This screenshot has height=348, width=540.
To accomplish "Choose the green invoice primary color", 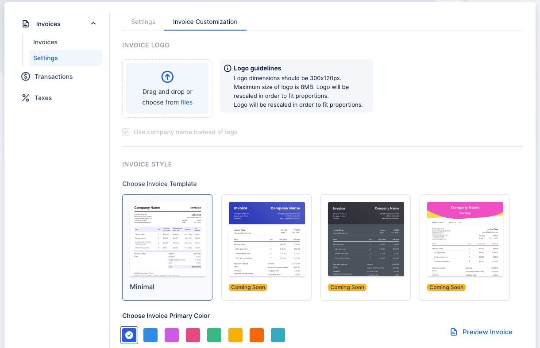I will click(214, 335).
